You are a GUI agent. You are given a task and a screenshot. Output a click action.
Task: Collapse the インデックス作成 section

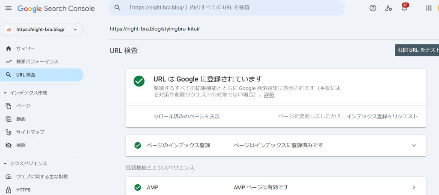(5, 93)
